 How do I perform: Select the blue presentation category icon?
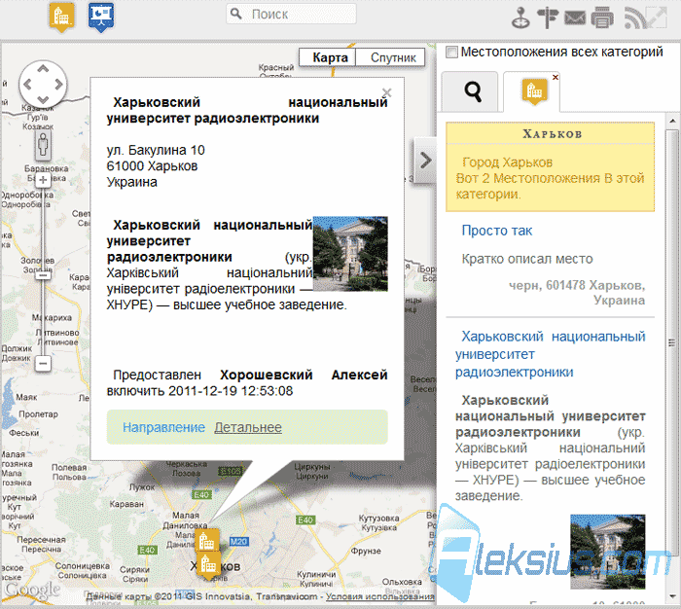tap(101, 18)
